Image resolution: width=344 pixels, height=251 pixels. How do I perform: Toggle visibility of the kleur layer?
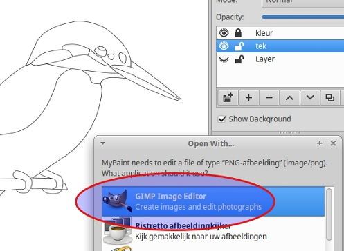(224, 33)
